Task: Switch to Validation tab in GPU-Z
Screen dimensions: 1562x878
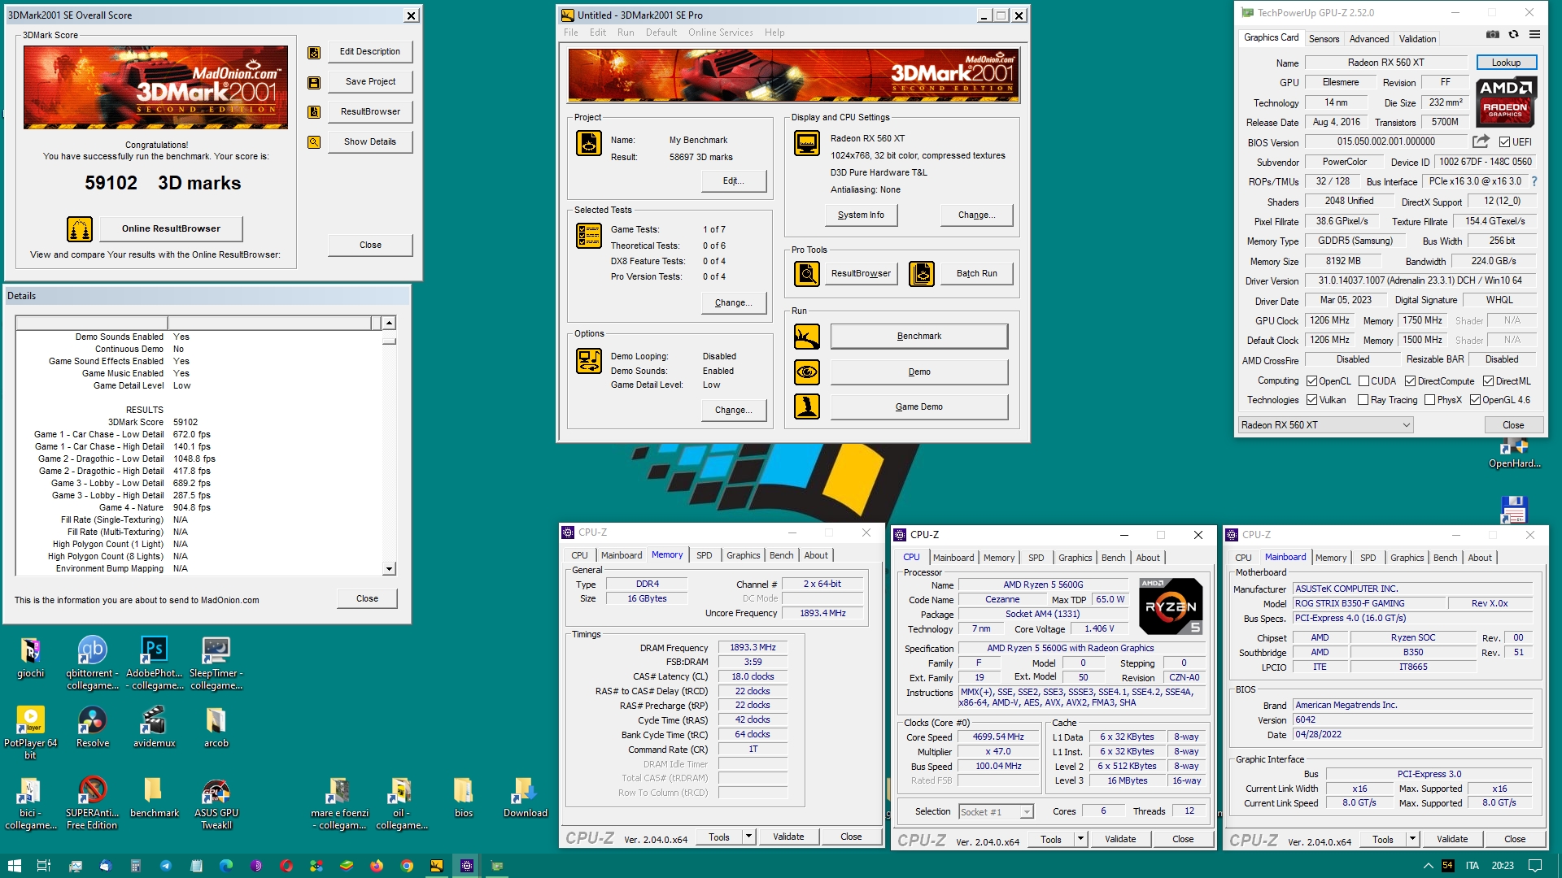Action: (x=1417, y=38)
